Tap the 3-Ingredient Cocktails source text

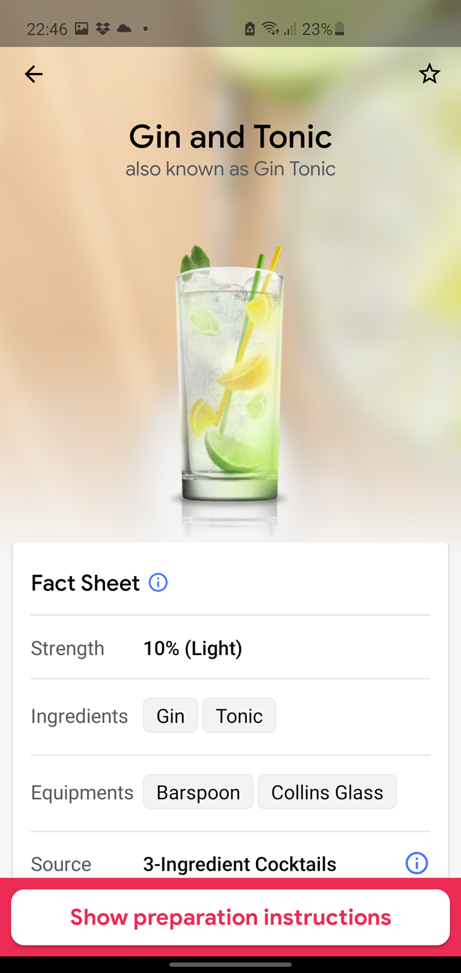240,864
